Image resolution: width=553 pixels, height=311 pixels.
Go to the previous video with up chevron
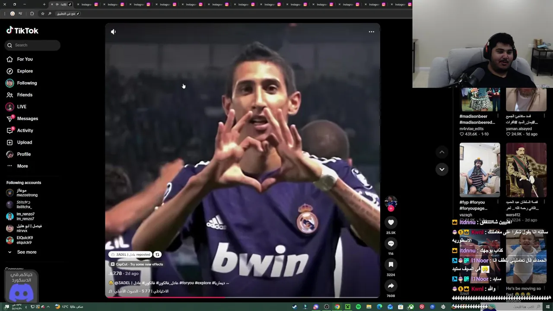pyautogui.click(x=442, y=152)
